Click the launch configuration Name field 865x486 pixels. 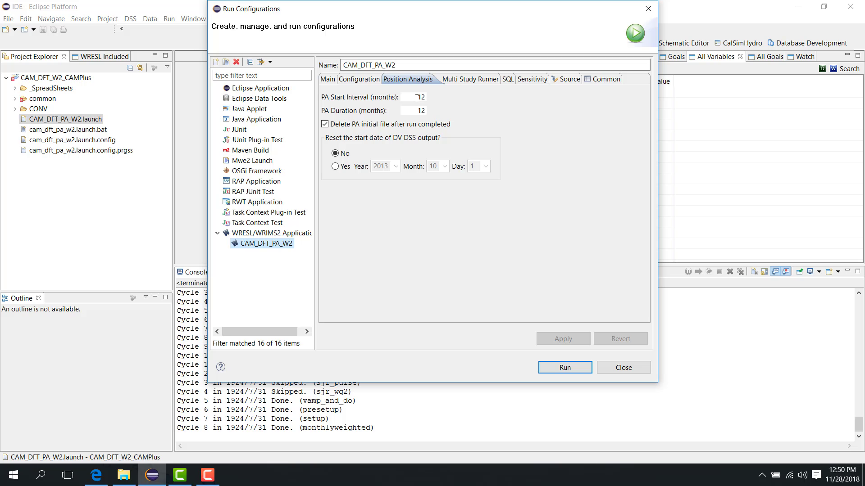495,65
